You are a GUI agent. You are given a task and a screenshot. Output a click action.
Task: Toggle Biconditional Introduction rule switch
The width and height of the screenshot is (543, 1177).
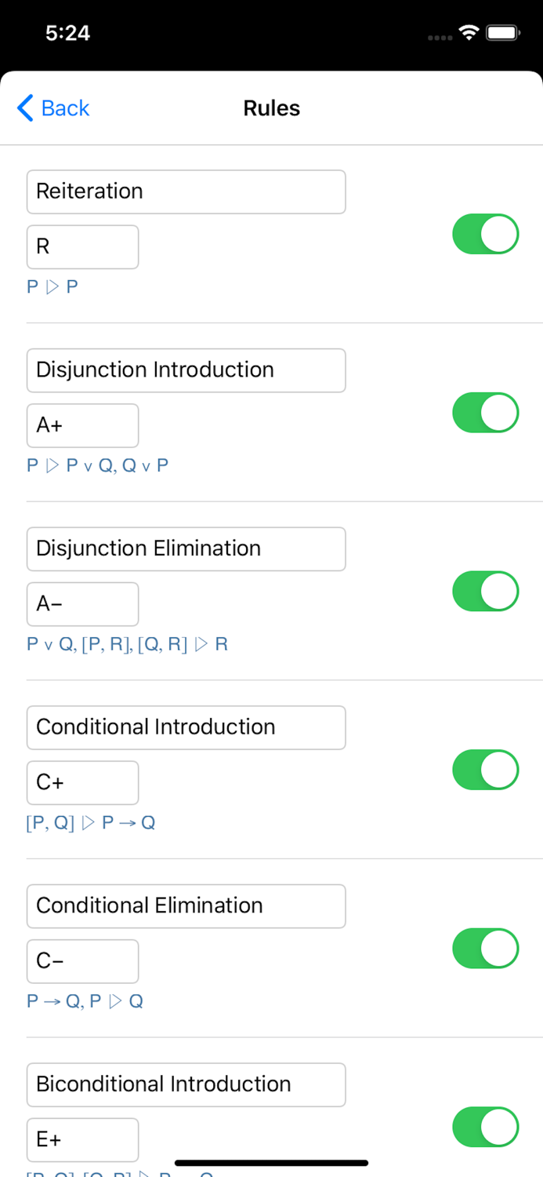pos(485,1127)
